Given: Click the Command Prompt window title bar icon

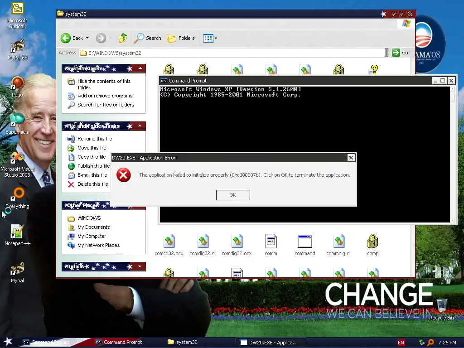Looking at the screenshot, I should tap(163, 81).
